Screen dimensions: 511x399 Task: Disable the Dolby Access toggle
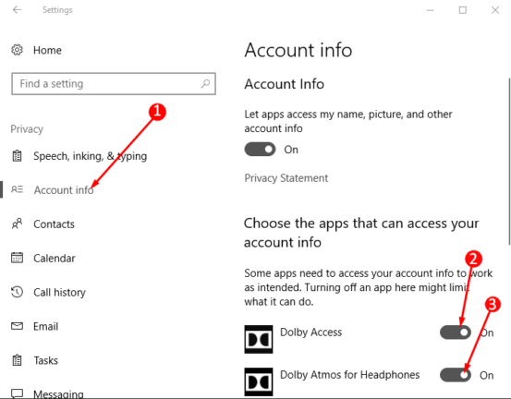coord(456,332)
